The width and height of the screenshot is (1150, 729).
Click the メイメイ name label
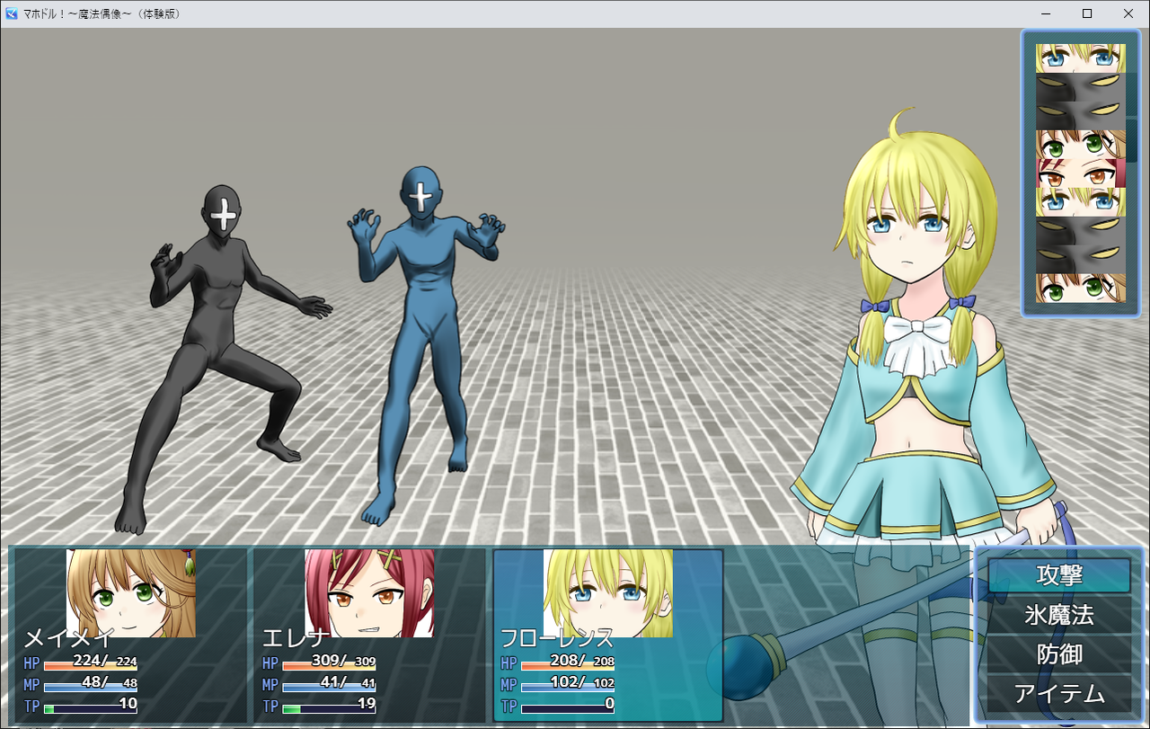click(x=68, y=638)
